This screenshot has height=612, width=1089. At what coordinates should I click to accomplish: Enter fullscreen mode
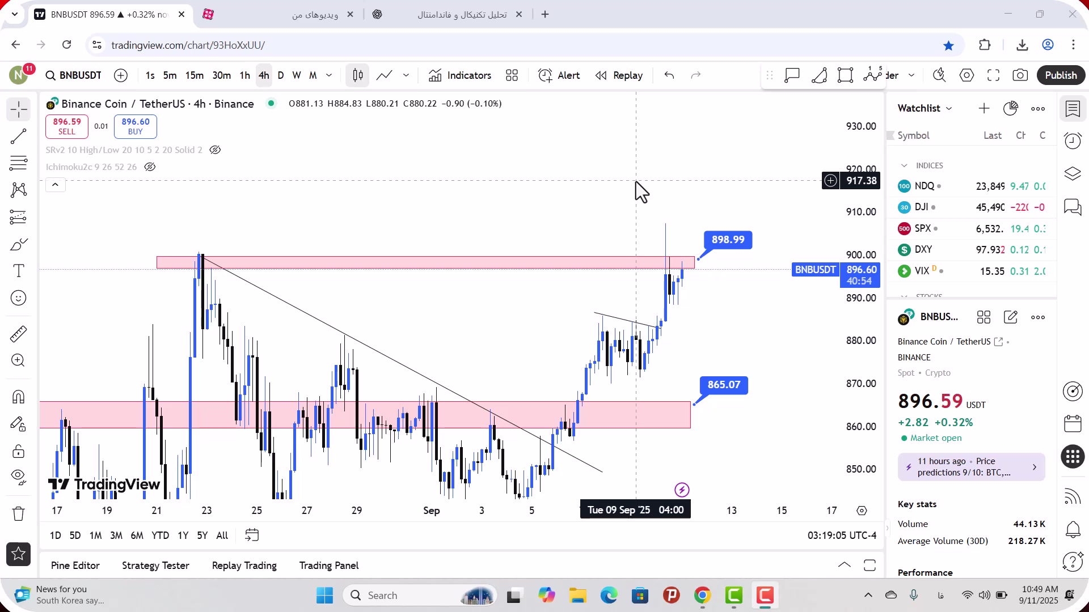click(x=993, y=75)
